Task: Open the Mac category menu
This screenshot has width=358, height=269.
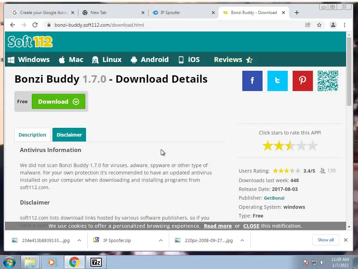Action: coord(71,60)
